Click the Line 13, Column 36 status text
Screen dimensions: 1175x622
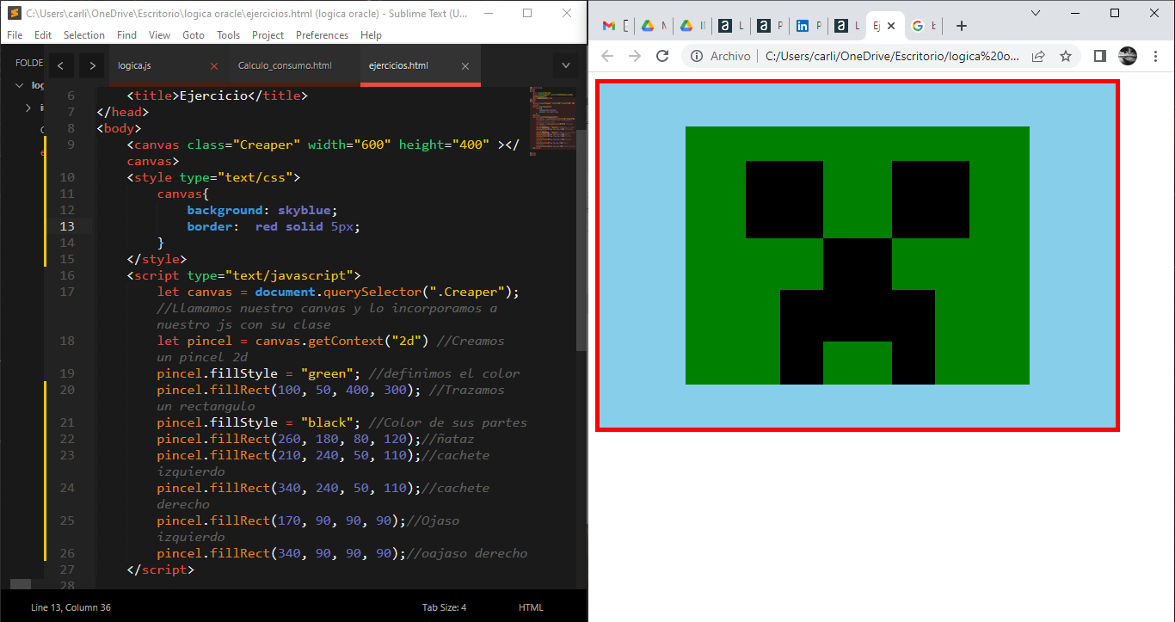[71, 607]
